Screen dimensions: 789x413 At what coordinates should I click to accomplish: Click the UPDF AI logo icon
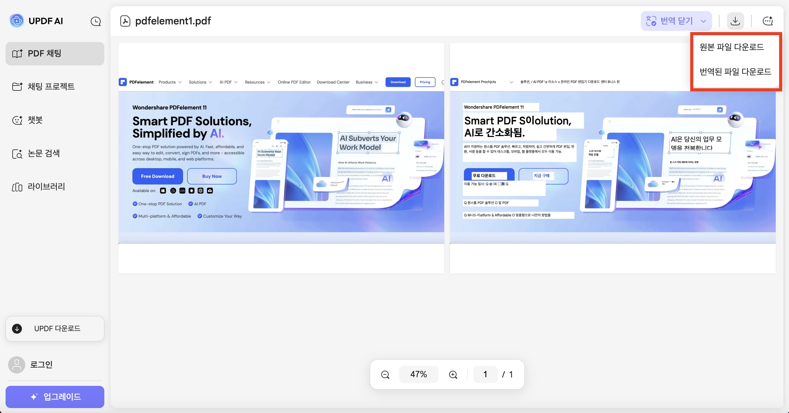tap(17, 21)
